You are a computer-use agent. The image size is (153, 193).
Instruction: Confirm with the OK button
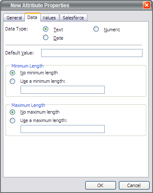pos(100,185)
